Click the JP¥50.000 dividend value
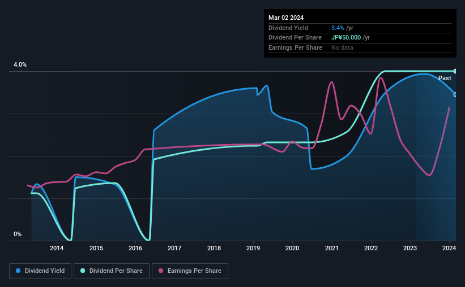 coord(346,38)
